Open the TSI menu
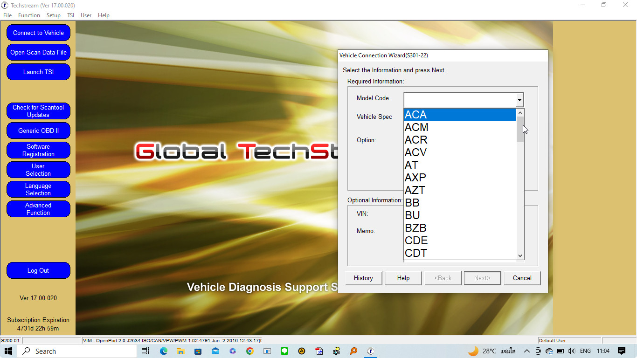 (x=70, y=15)
